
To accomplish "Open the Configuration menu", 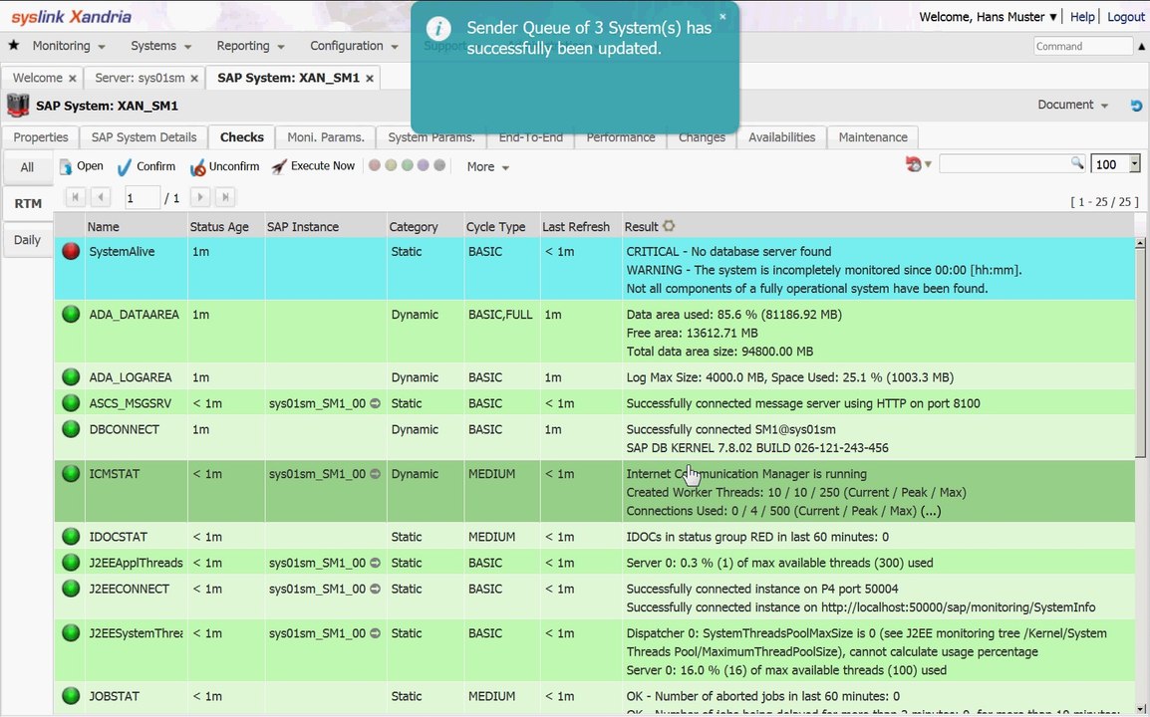I will click(x=354, y=46).
